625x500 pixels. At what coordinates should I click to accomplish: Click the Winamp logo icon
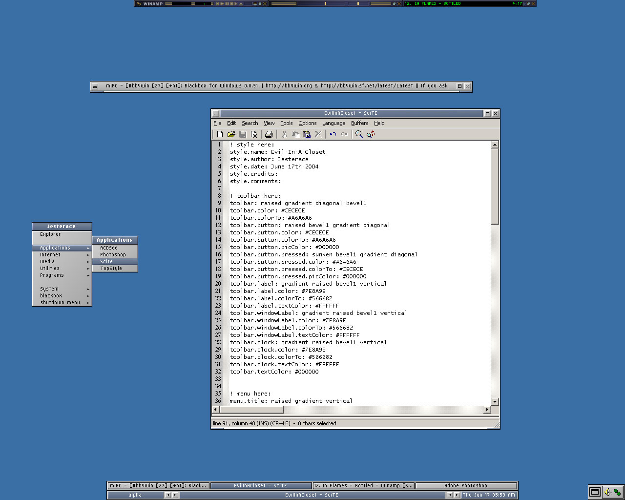click(x=139, y=3)
